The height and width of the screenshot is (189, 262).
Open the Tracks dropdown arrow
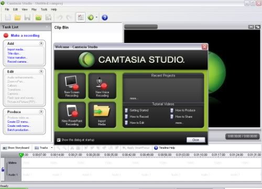click(x=52, y=148)
